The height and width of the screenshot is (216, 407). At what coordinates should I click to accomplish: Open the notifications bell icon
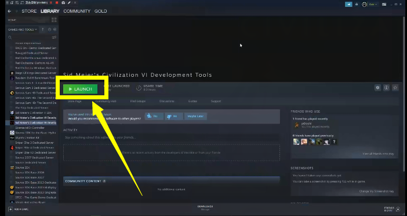pos(357,4)
